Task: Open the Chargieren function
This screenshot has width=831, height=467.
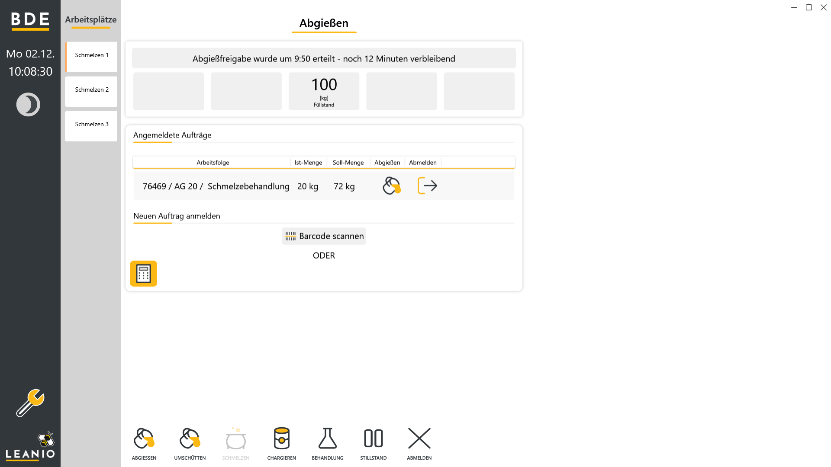Action: pos(282,444)
